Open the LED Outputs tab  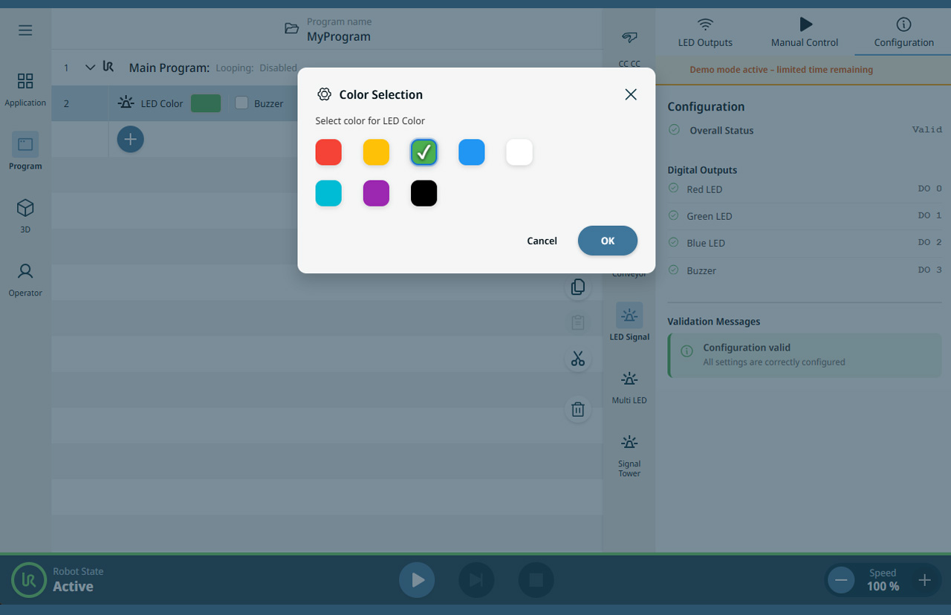click(x=705, y=31)
